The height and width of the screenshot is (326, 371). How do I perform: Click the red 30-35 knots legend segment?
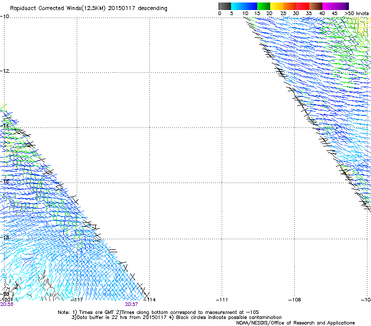[x=303, y=6]
